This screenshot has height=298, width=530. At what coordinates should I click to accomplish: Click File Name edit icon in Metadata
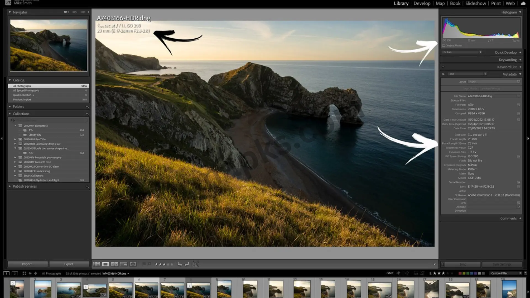click(518, 96)
